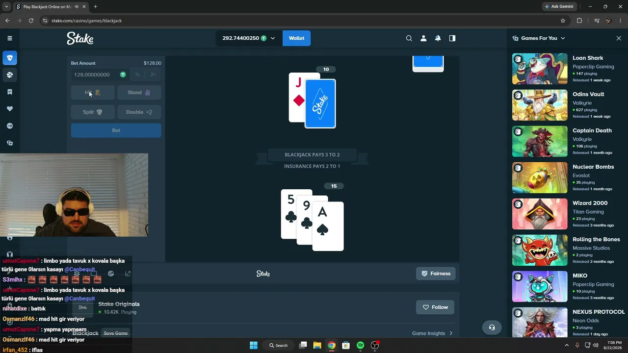Screen dimensions: 628x353
Task: Open Nuclear Bombs game thumbnail
Action: (x=540, y=177)
